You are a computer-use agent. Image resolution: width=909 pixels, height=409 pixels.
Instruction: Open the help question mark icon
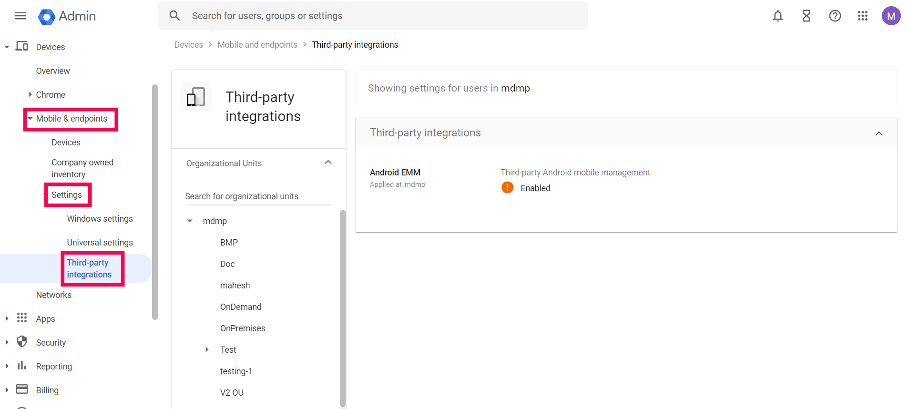(x=835, y=16)
